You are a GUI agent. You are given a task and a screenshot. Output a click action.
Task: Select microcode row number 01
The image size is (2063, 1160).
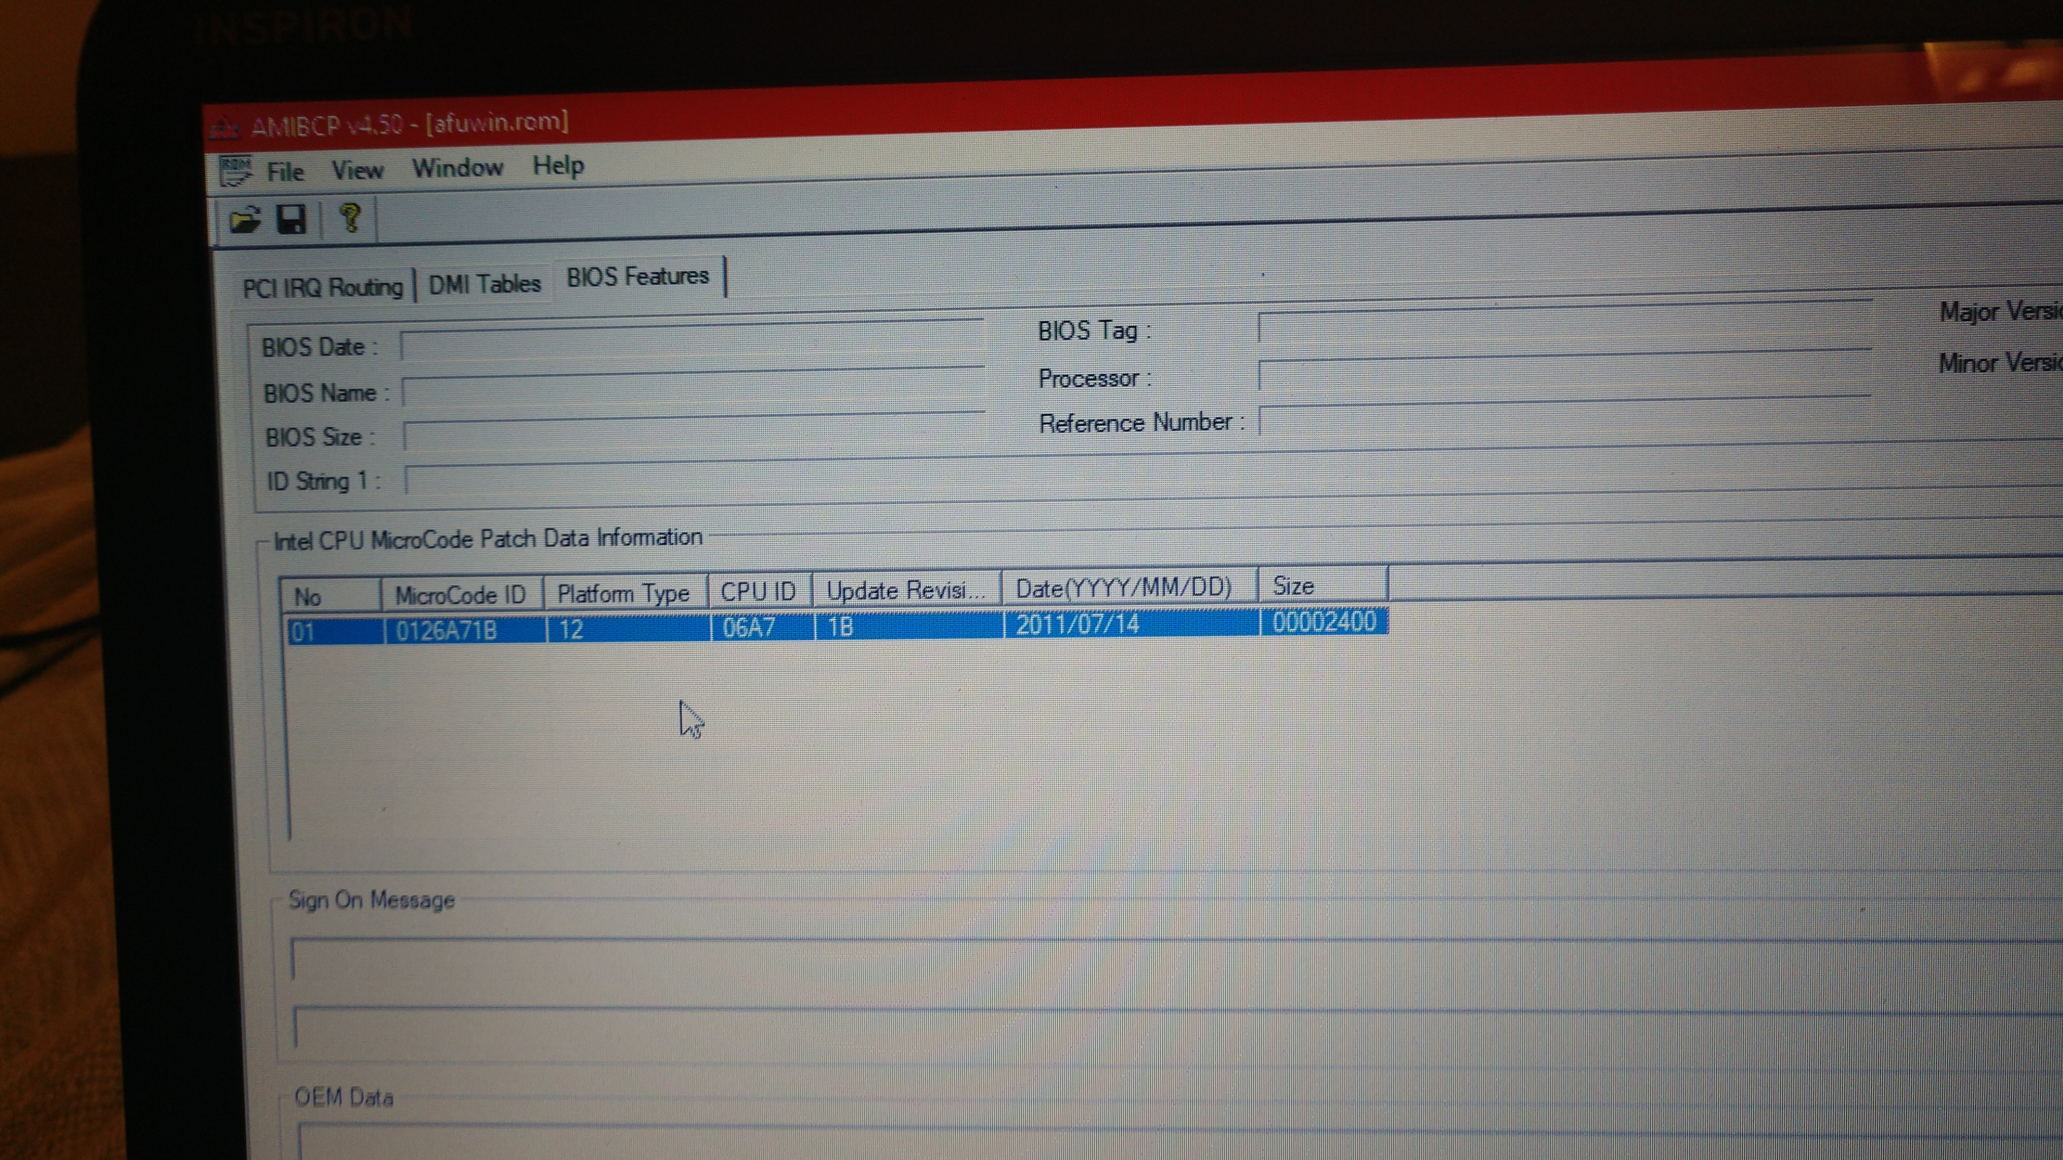tap(837, 626)
